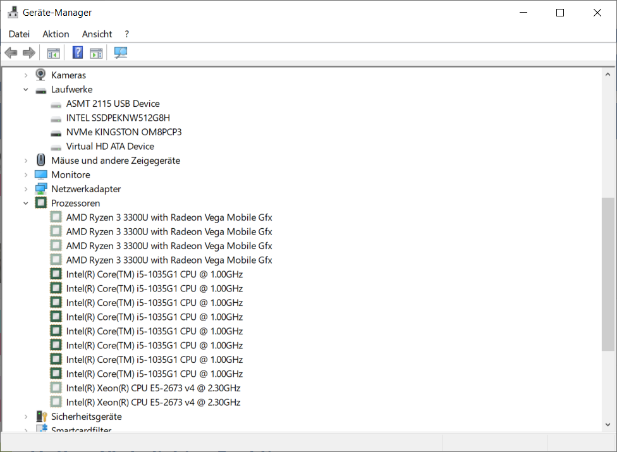Select the second AMD Ryzen 3 3300U entry
The height and width of the screenshot is (452, 617).
click(x=169, y=232)
